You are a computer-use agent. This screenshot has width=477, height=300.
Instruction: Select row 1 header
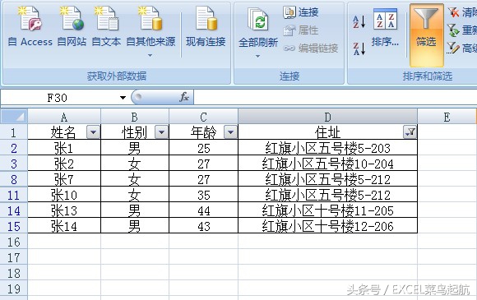[14, 132]
